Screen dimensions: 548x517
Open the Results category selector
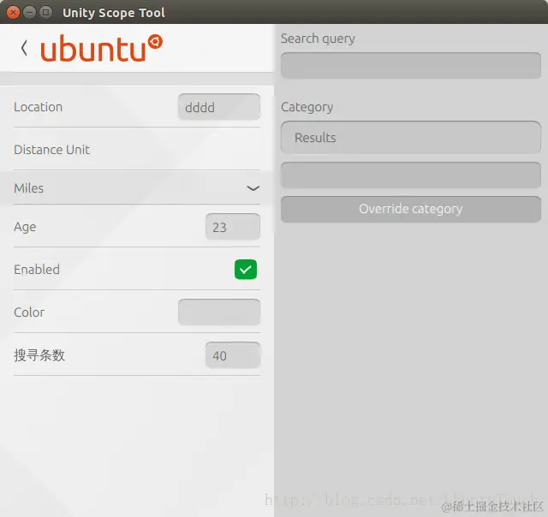(411, 137)
